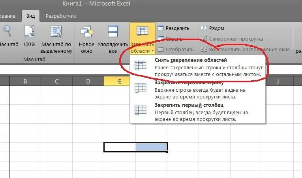Click the Freeze Top Row icon
The width and height of the screenshot is (302, 178).
(140, 88)
